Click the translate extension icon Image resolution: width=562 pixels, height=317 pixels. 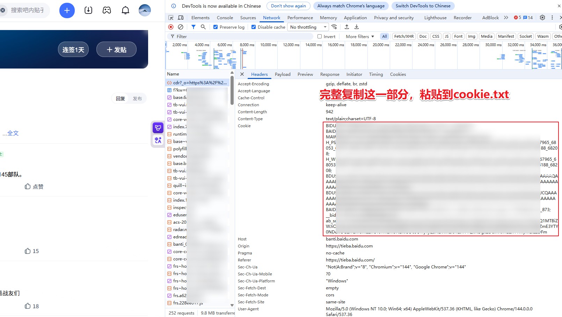pyautogui.click(x=158, y=140)
